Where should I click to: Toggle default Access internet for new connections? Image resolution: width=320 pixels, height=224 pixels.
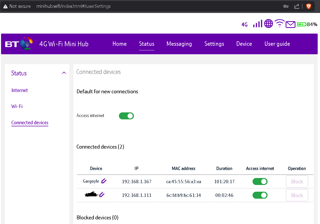[126, 116]
